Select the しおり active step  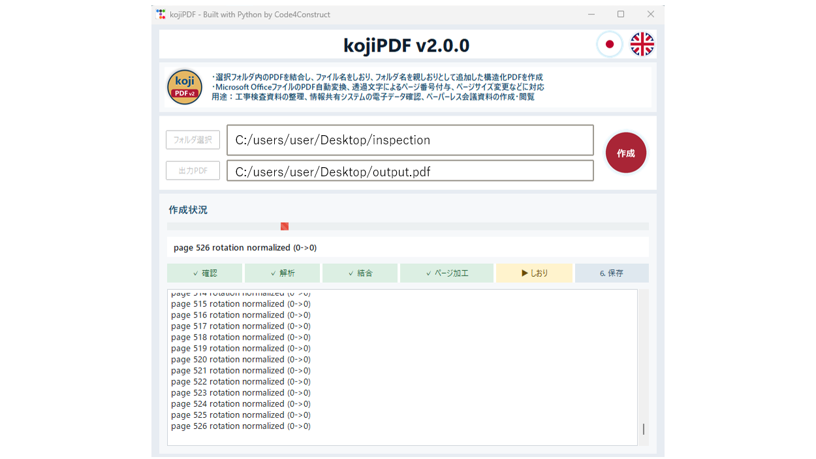click(x=534, y=273)
